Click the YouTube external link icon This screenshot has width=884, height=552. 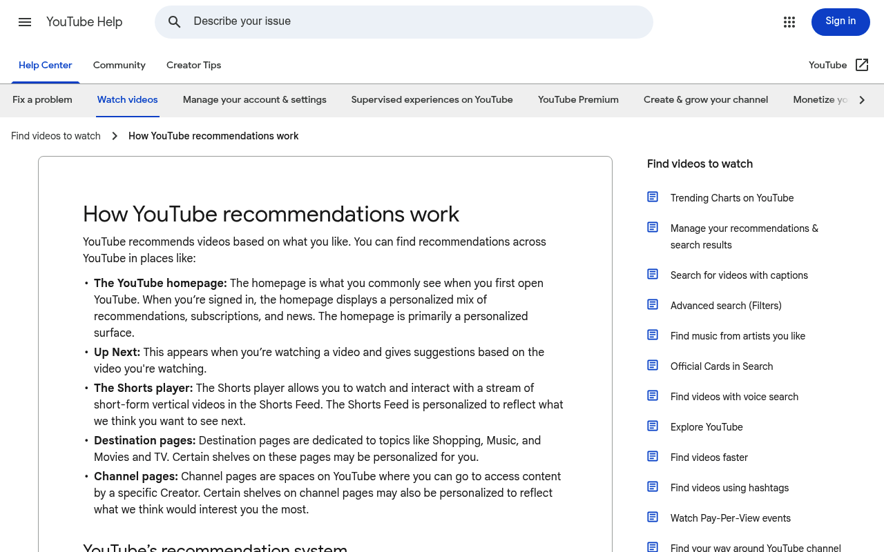(x=862, y=65)
